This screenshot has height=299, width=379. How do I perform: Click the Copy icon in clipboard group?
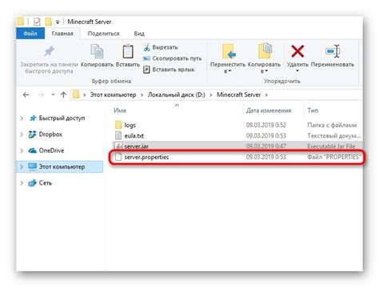97,51
